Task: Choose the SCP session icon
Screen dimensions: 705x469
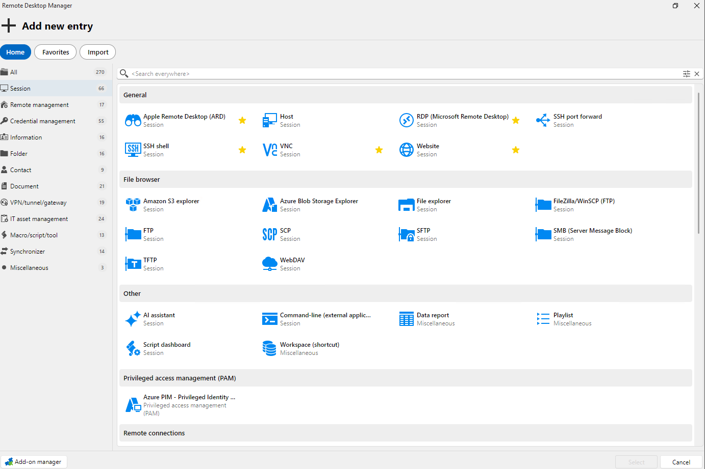Action: pyautogui.click(x=270, y=234)
